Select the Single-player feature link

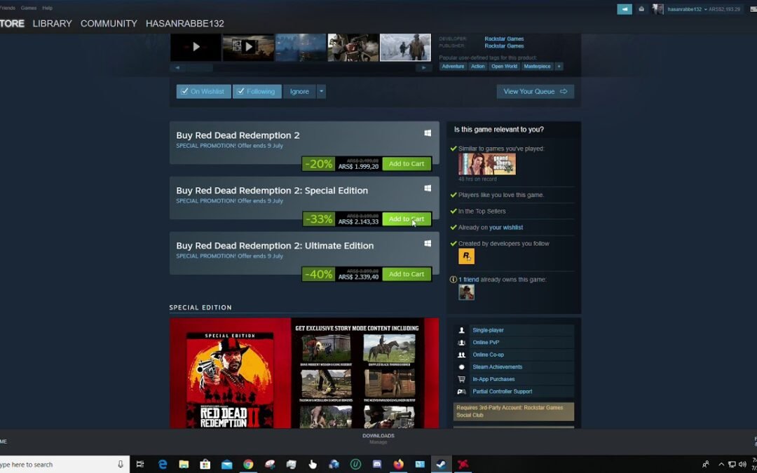pos(488,330)
